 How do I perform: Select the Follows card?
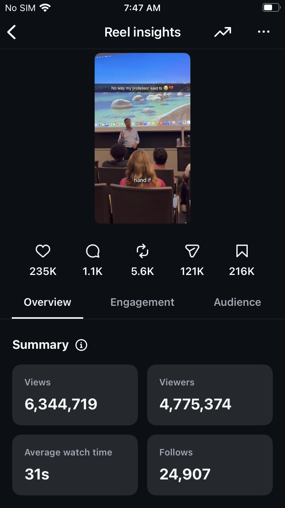coord(210,465)
